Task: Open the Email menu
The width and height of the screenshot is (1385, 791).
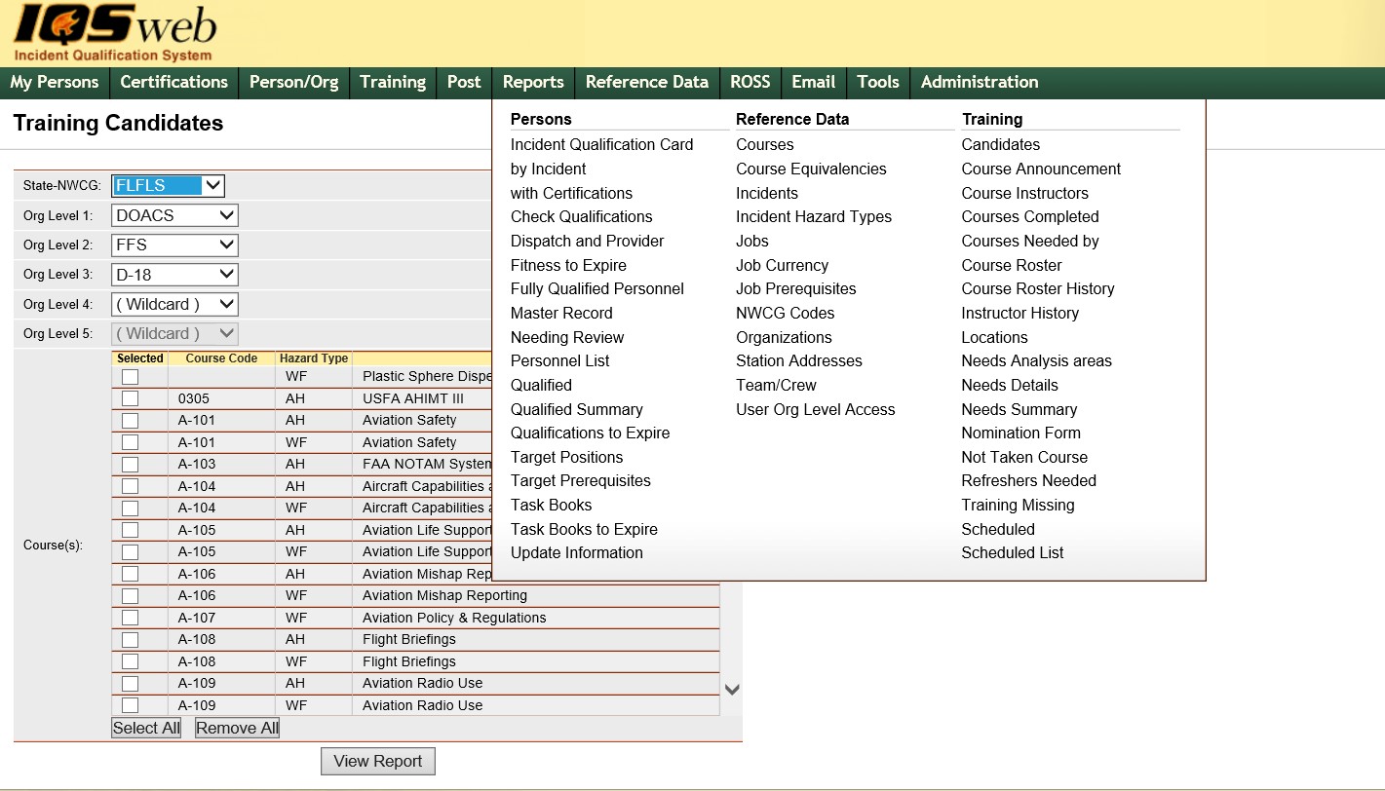Action: [x=814, y=83]
